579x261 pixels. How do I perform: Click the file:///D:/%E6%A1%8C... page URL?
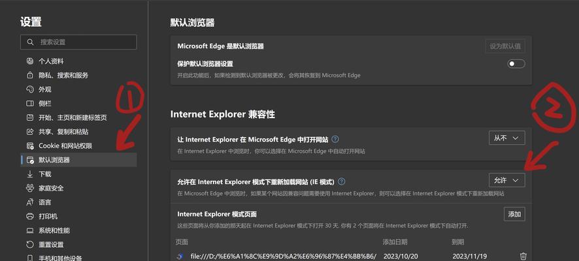click(x=283, y=256)
